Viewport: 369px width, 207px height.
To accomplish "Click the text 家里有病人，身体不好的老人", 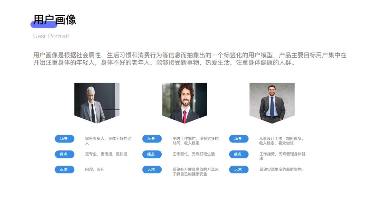I will (108, 141).
